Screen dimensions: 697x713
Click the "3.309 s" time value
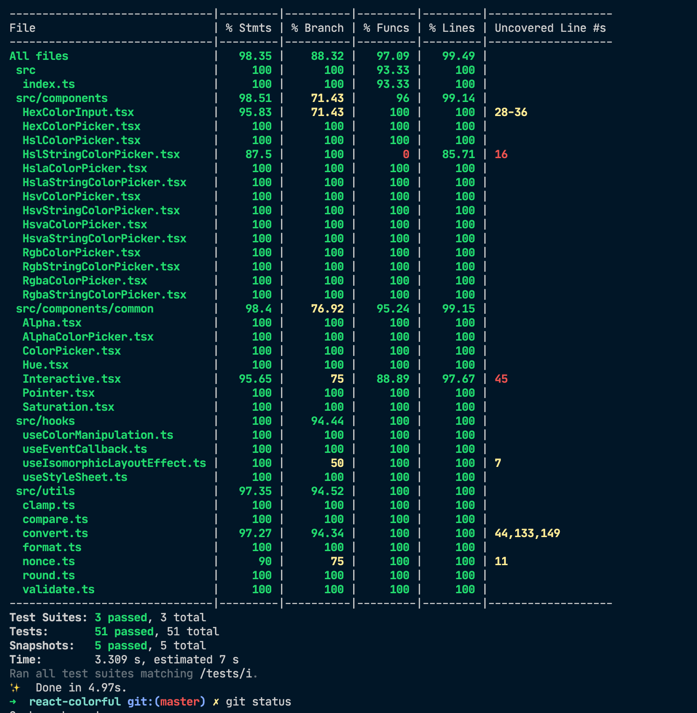[x=118, y=660]
